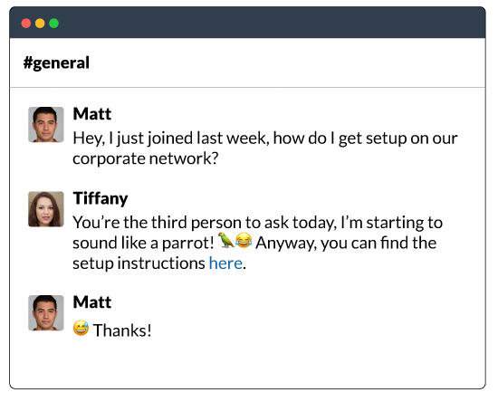Screen dimensions: 498x402
Task: Open the #general channel header
Action: click(x=56, y=62)
